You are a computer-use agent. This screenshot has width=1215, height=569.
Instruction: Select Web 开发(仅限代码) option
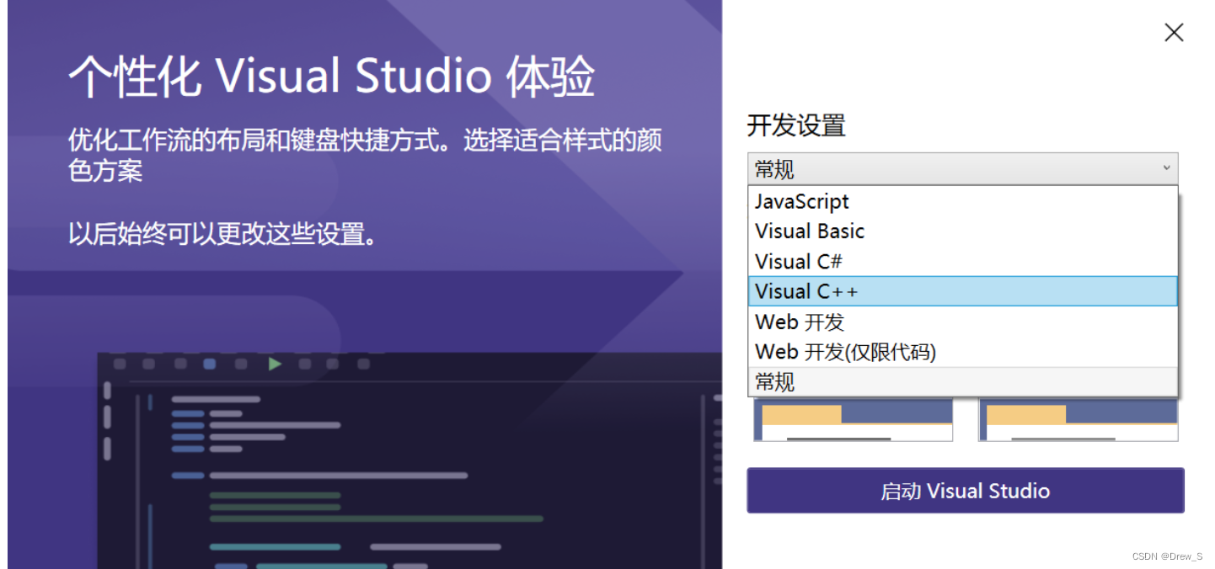pos(962,352)
